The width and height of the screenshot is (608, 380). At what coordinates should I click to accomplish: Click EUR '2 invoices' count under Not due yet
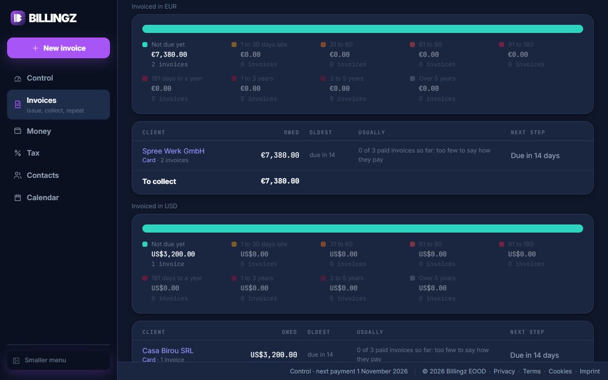point(170,64)
